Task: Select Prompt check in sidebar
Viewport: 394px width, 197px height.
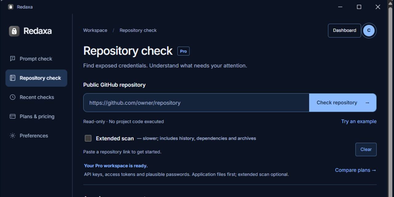Action: 36,59
